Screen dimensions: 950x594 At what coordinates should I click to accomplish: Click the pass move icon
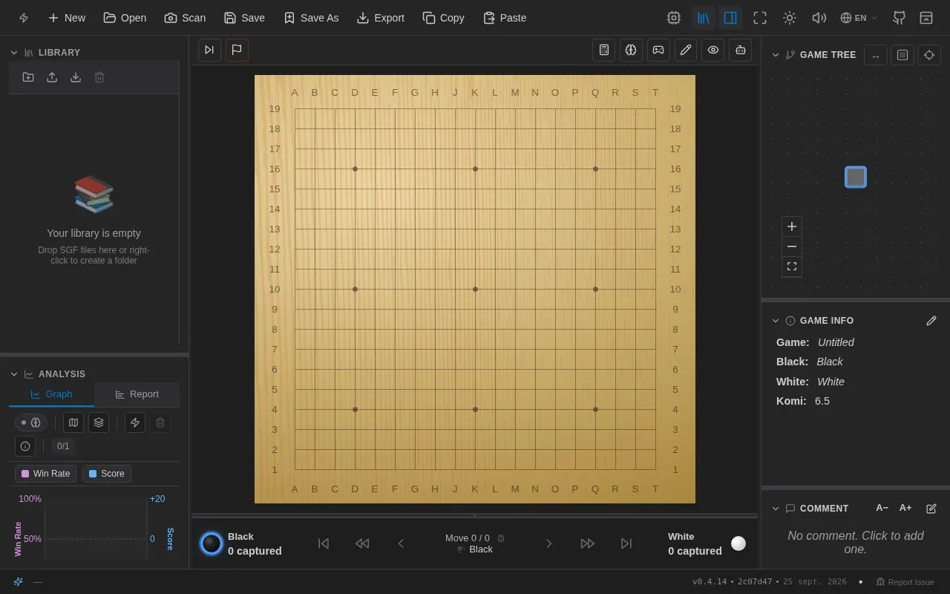[209, 50]
